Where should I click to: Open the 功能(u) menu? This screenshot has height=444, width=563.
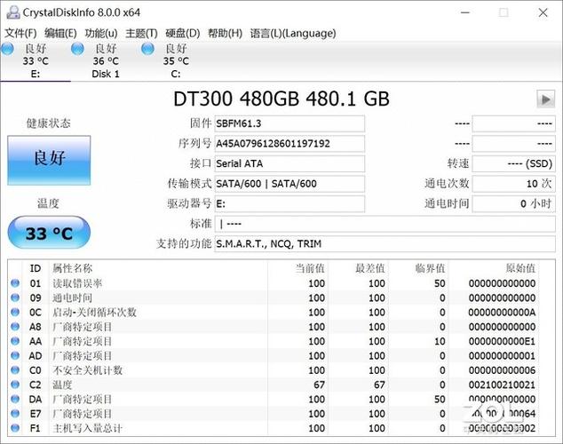[x=101, y=33]
